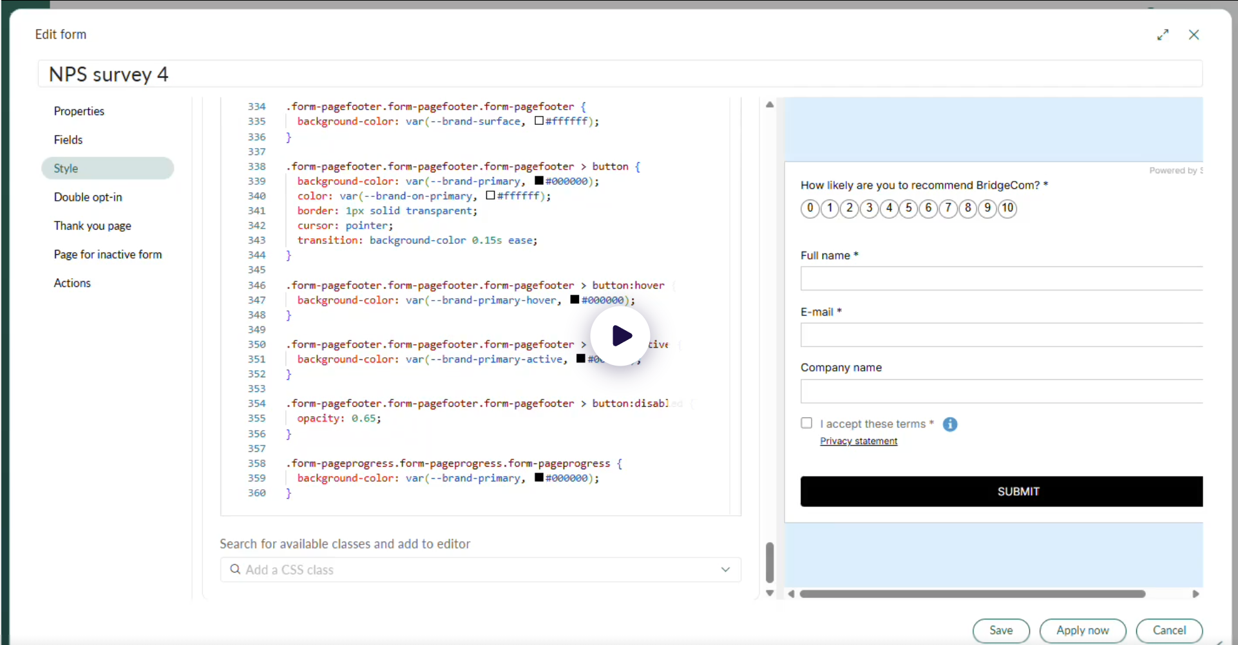Open the Add a CSS class dropdown
The image size is (1238, 645).
coord(725,570)
